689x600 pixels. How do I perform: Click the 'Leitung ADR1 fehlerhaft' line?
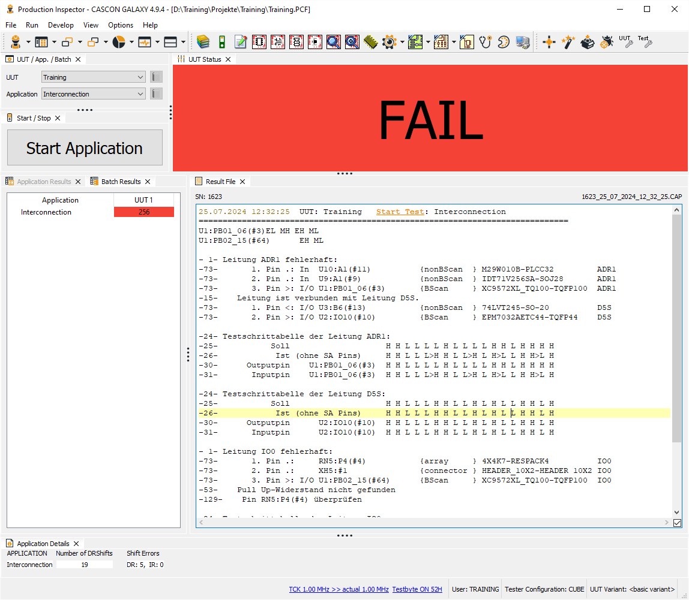coord(268,260)
